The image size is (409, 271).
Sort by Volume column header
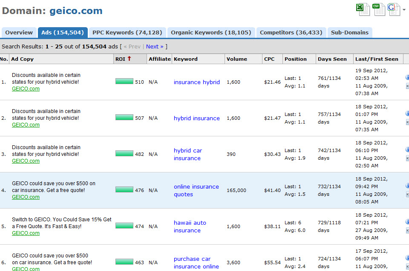[x=243, y=59]
